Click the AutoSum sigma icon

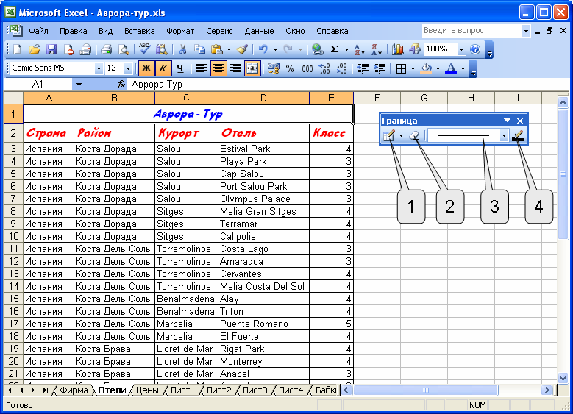tap(334, 49)
